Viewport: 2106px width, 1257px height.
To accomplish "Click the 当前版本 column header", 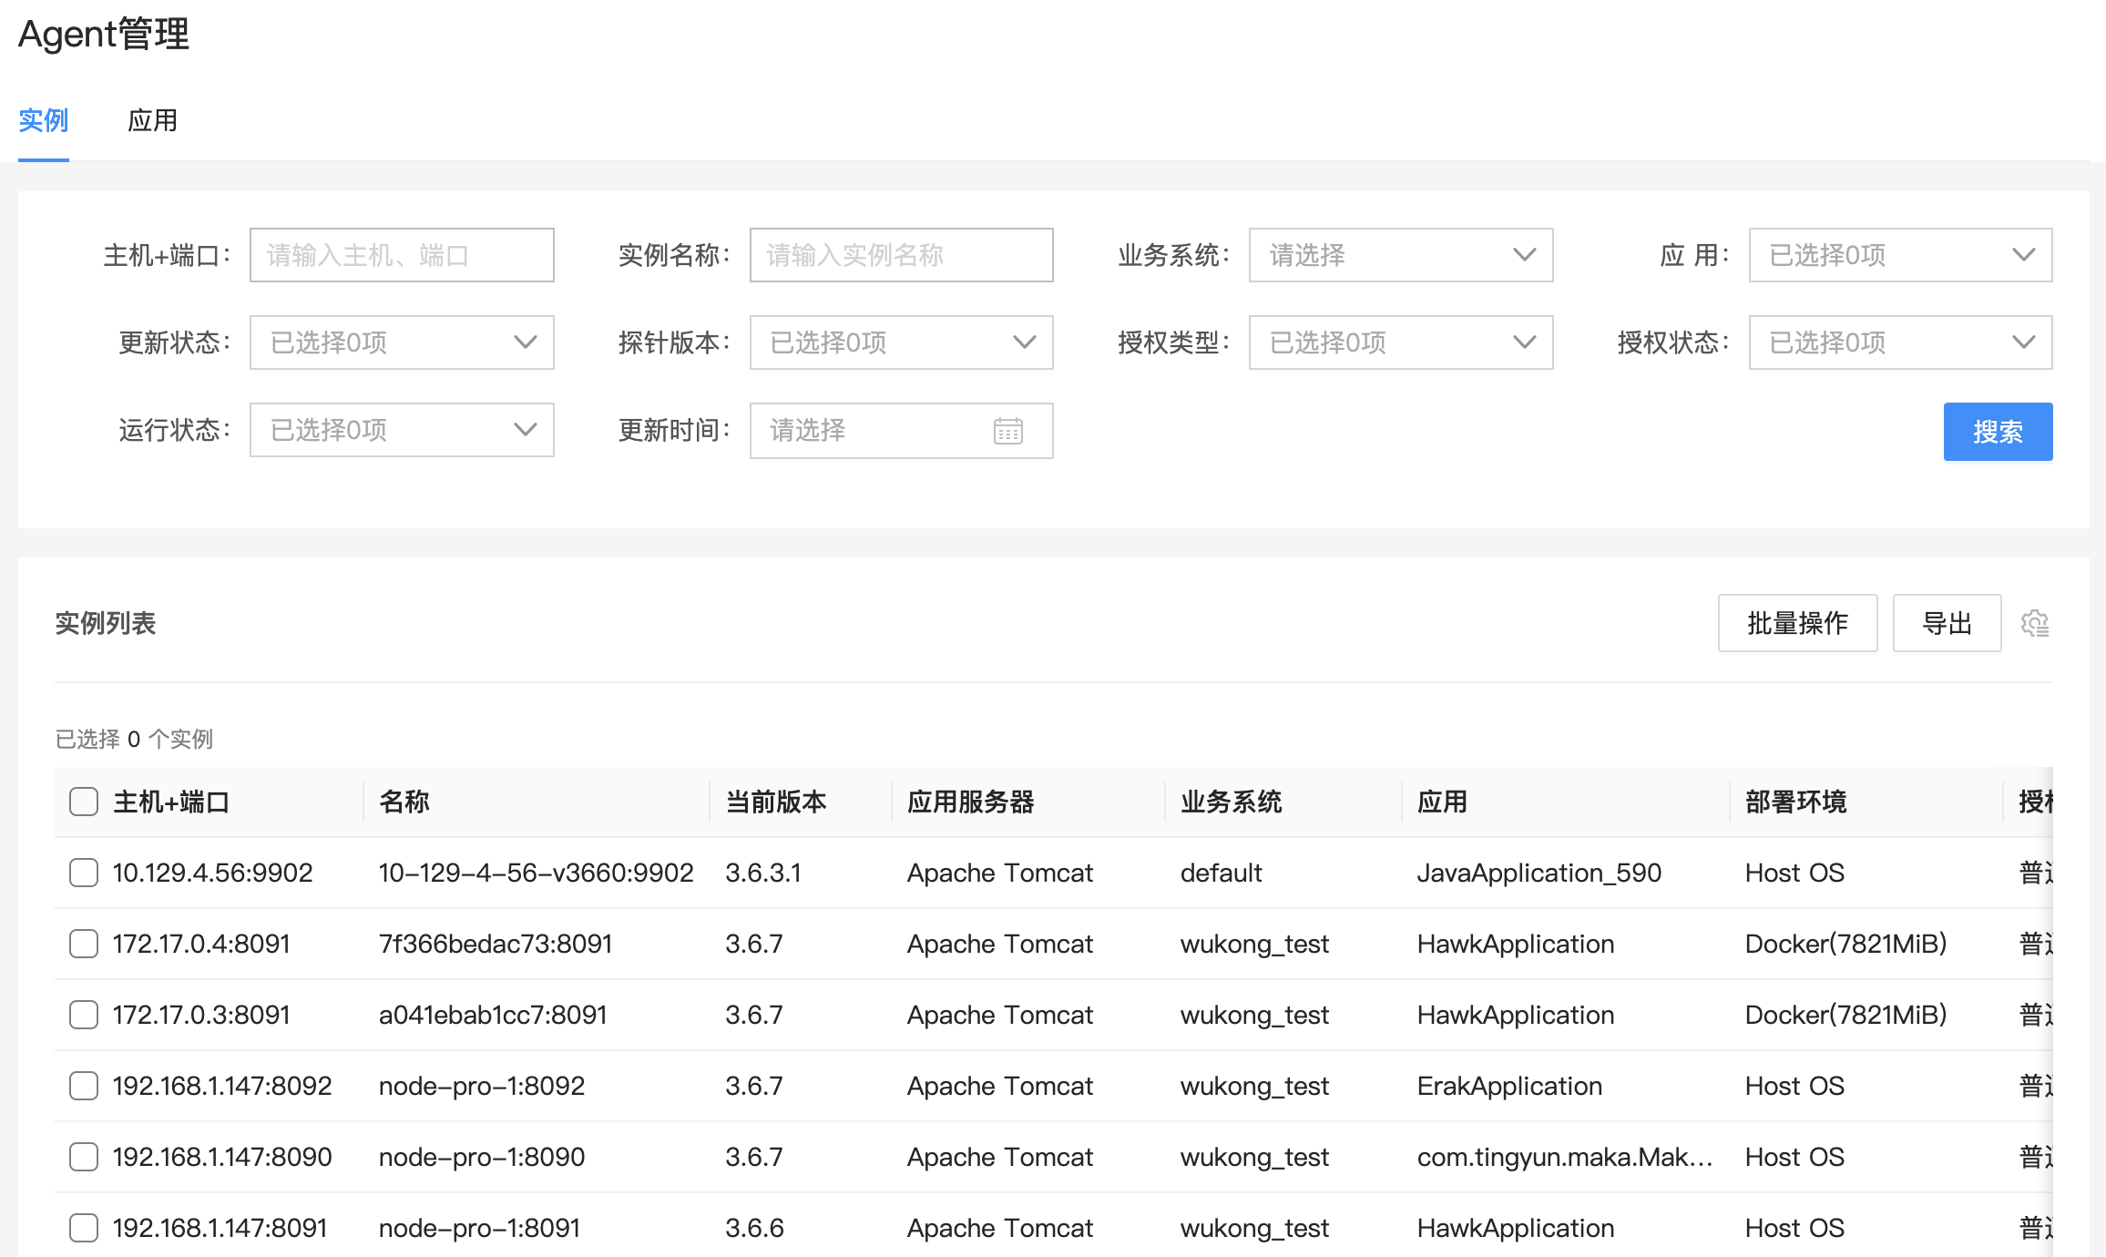I will 776,802.
